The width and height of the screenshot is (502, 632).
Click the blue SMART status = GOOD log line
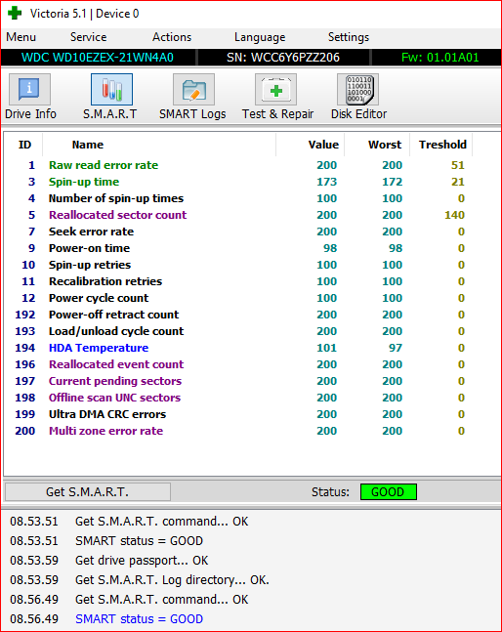[139, 618]
